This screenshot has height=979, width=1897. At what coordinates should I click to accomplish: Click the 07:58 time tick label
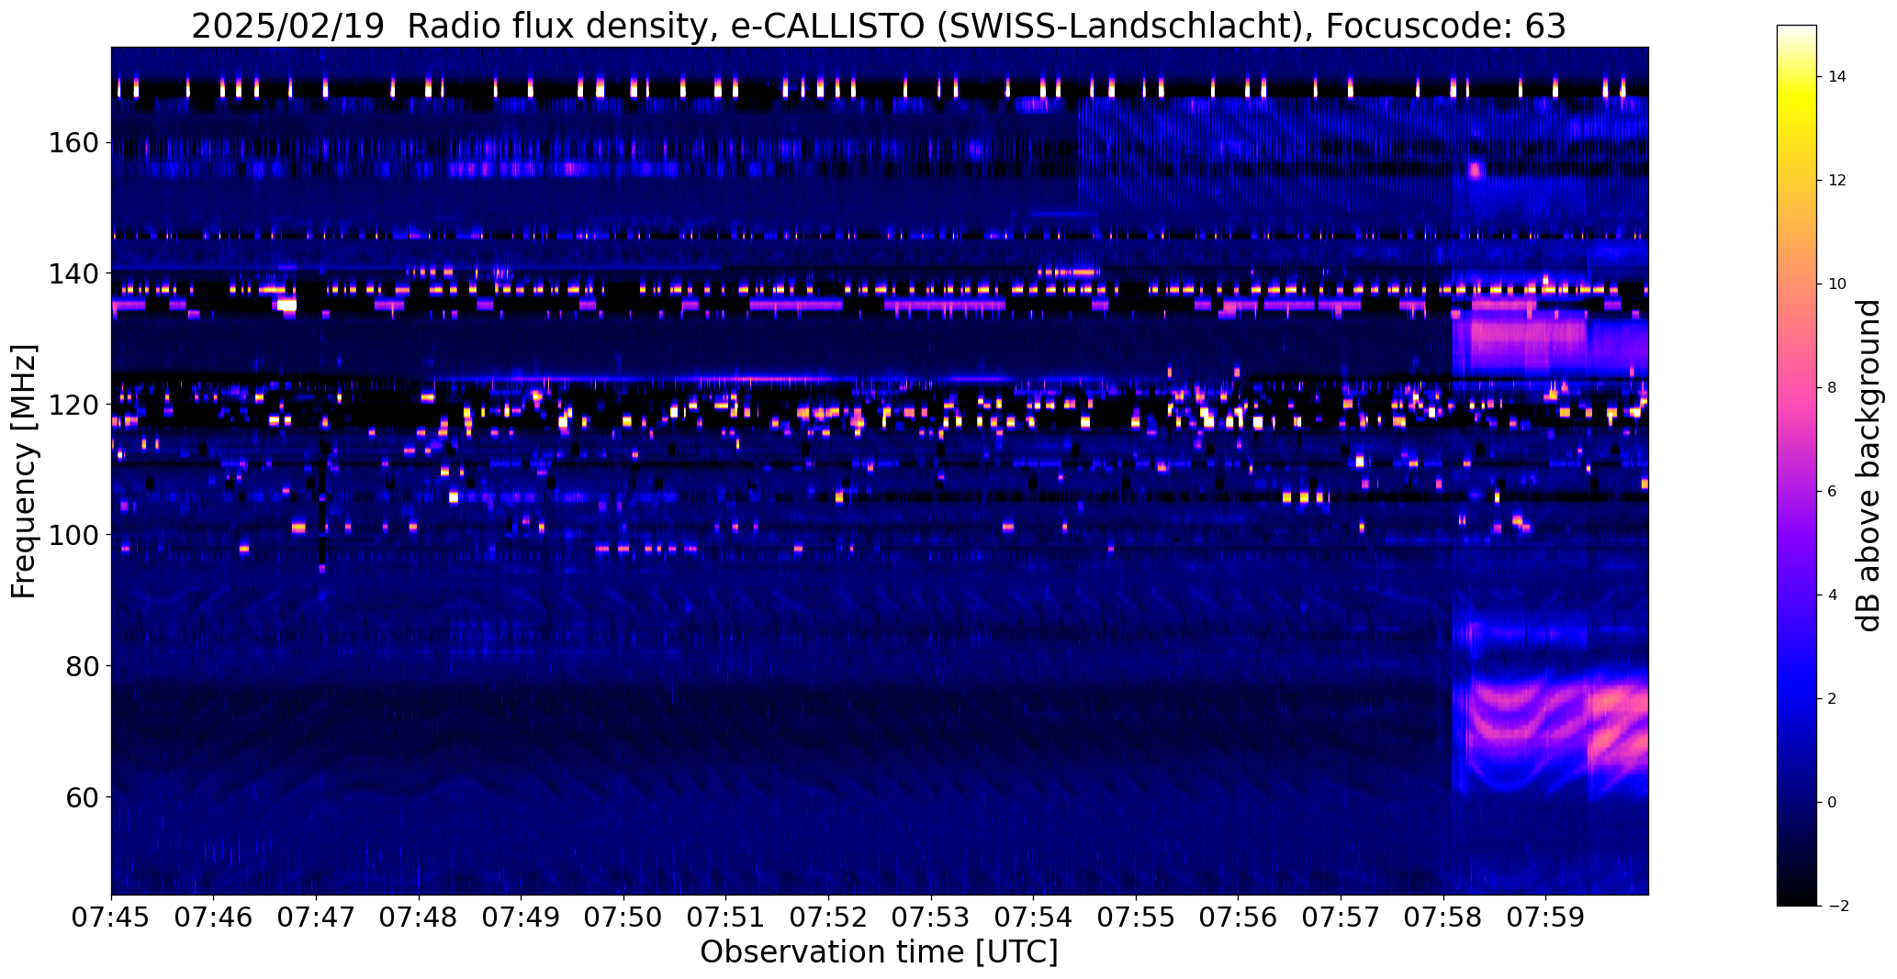coord(1444,918)
